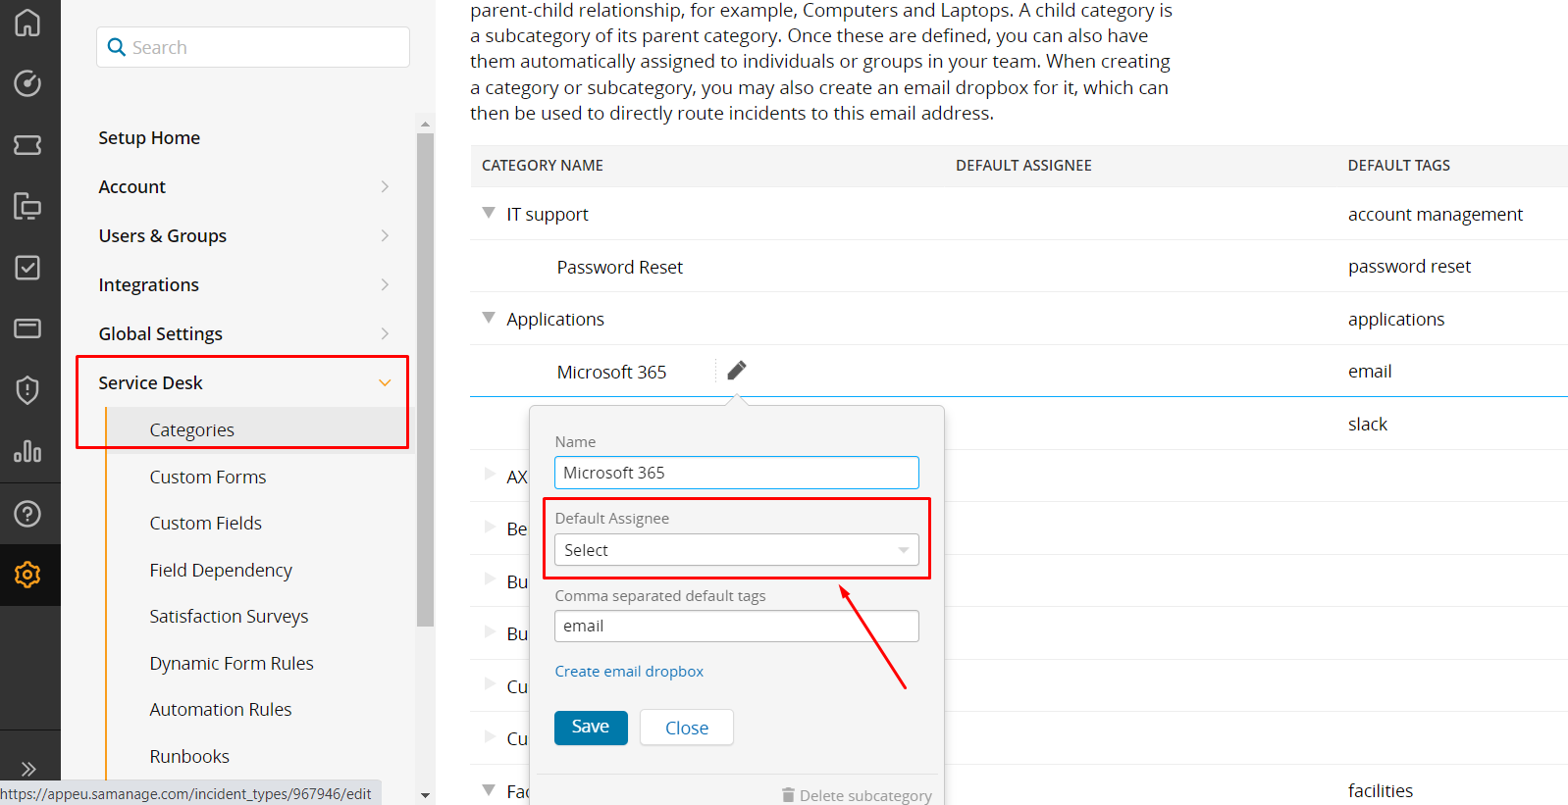The height and width of the screenshot is (805, 1568).
Task: Open the bar chart reports icon
Action: click(x=27, y=451)
